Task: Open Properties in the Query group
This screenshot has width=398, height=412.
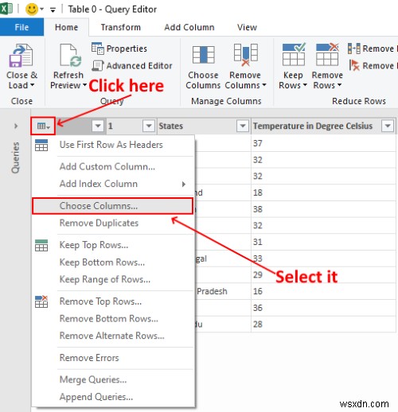Action: [x=119, y=49]
